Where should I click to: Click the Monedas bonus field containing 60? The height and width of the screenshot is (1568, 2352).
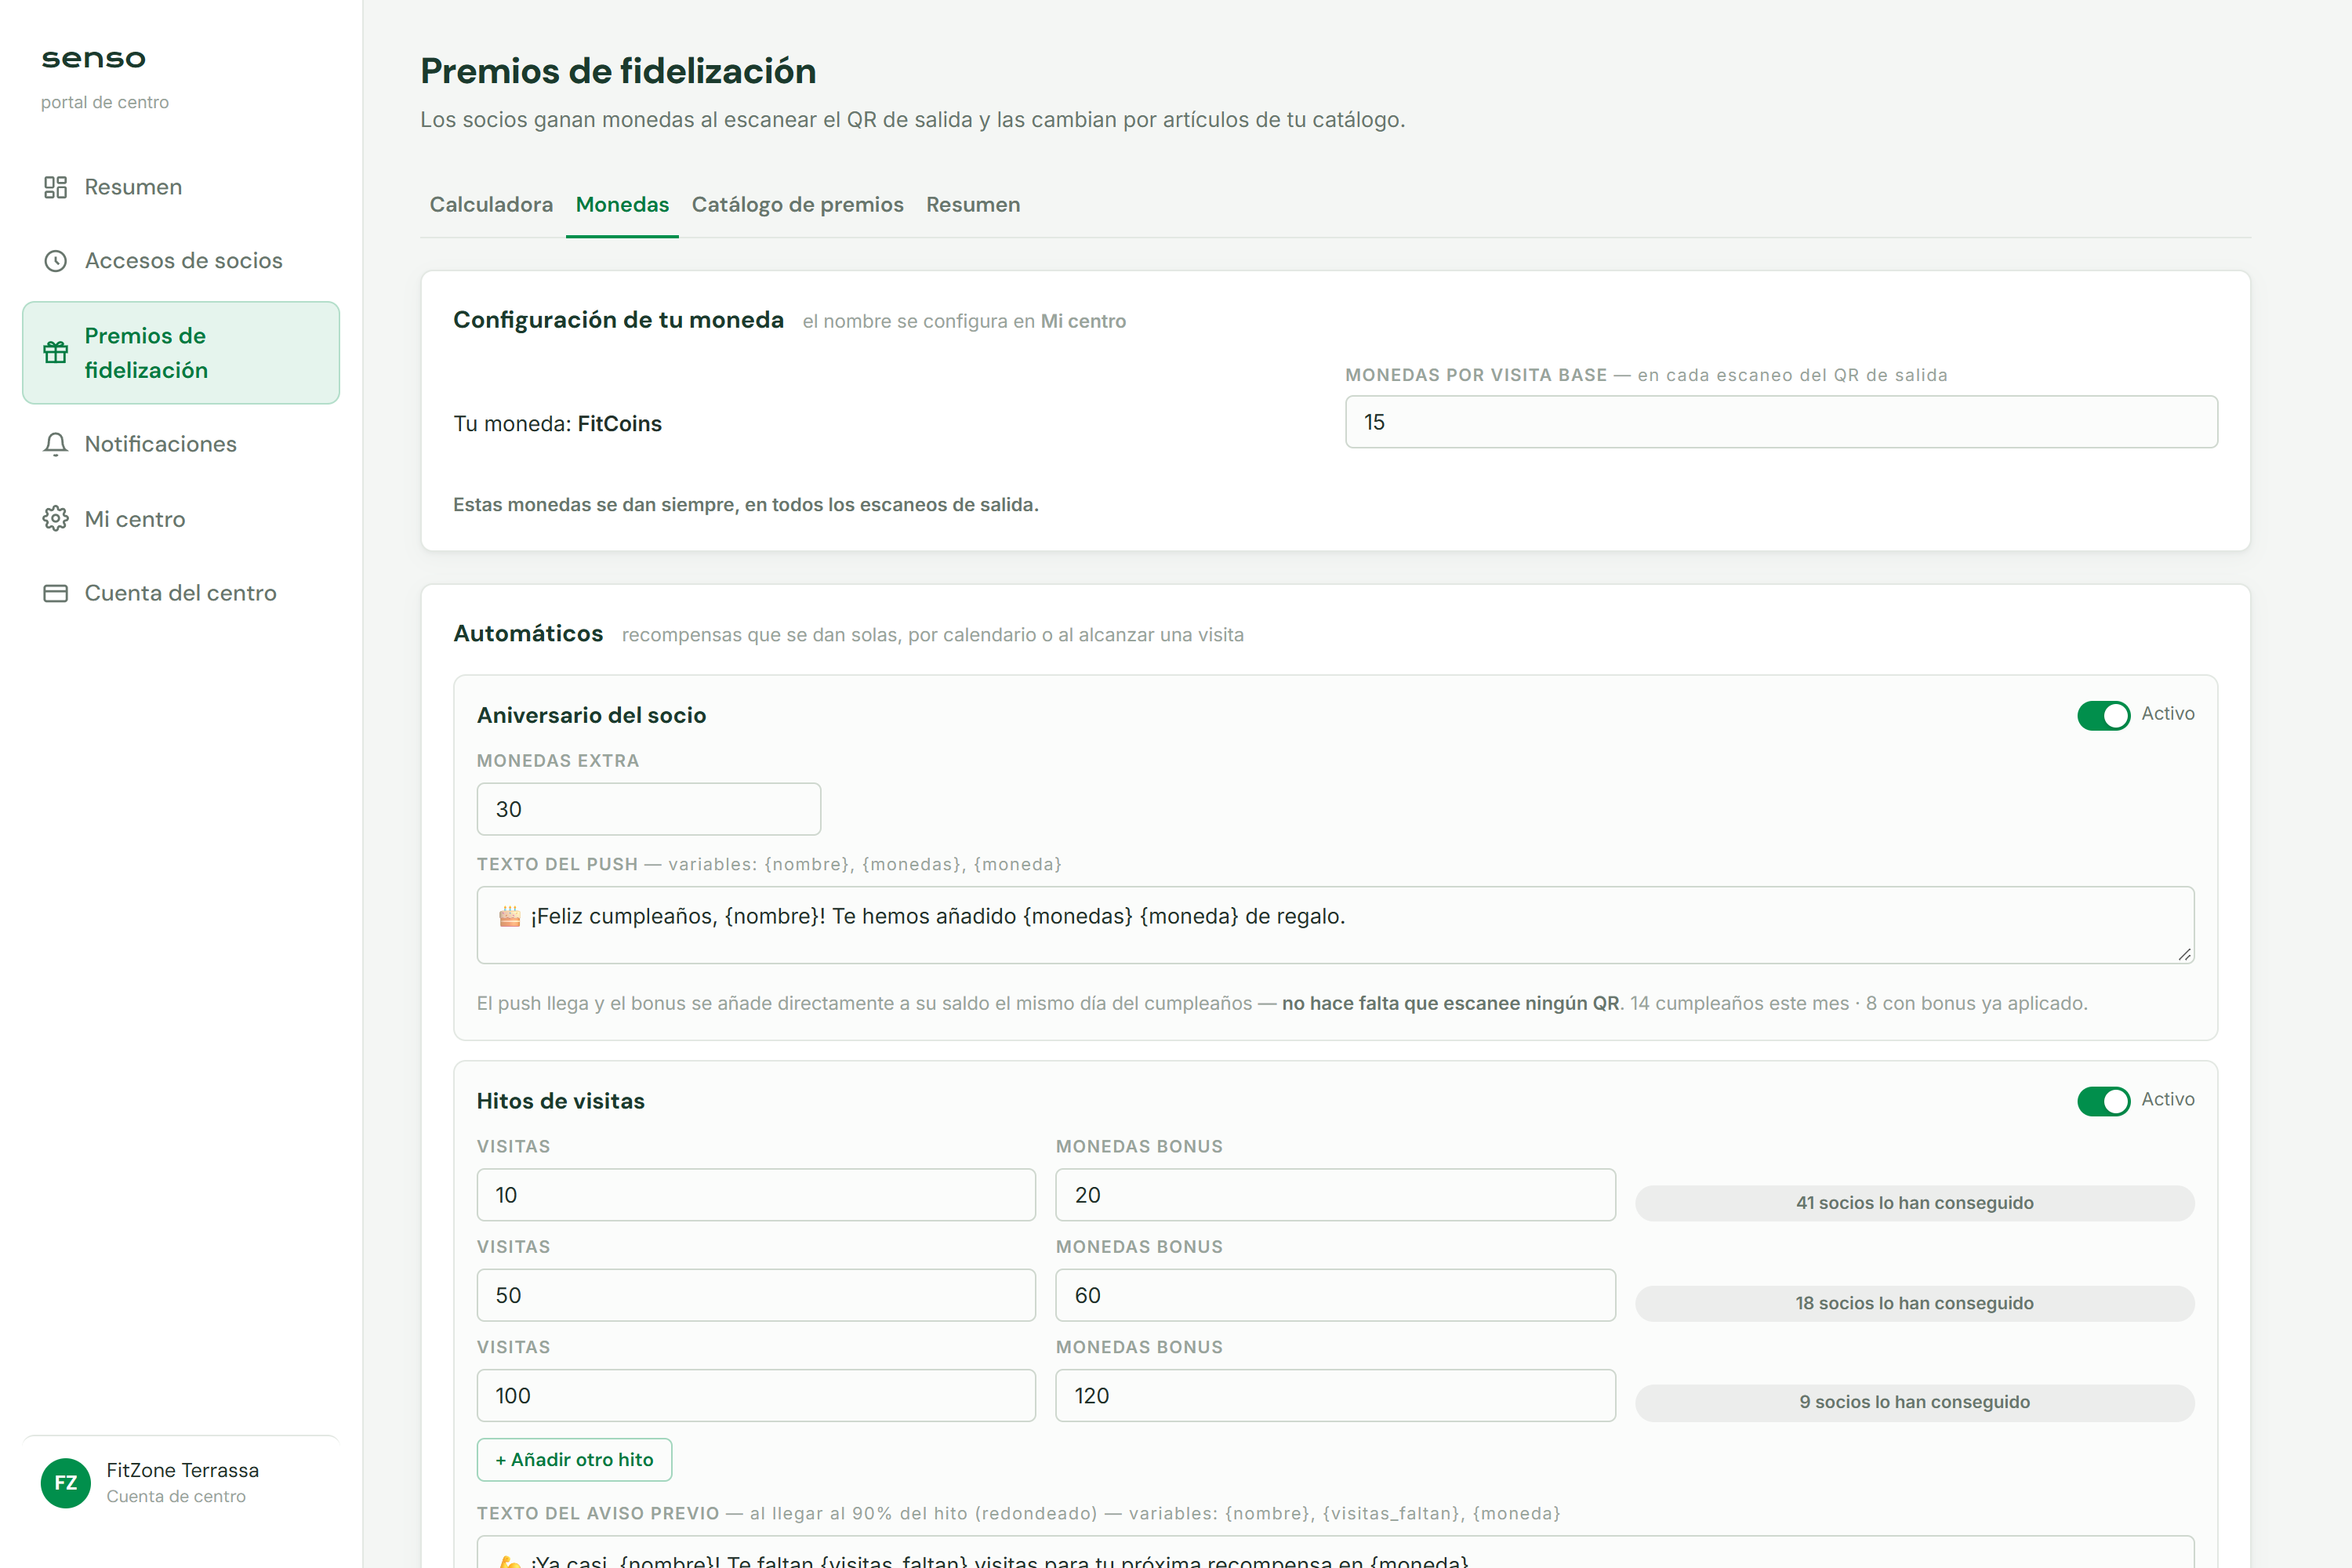tap(1335, 1295)
